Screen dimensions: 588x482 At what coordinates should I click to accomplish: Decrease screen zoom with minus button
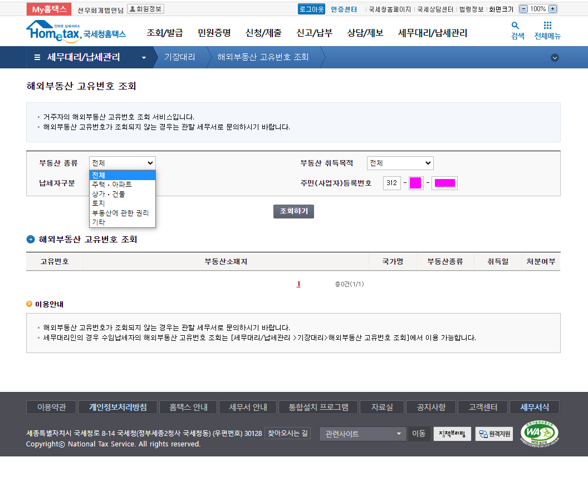523,9
